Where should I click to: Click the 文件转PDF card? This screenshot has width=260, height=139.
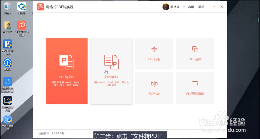pyautogui.click(x=112, y=71)
